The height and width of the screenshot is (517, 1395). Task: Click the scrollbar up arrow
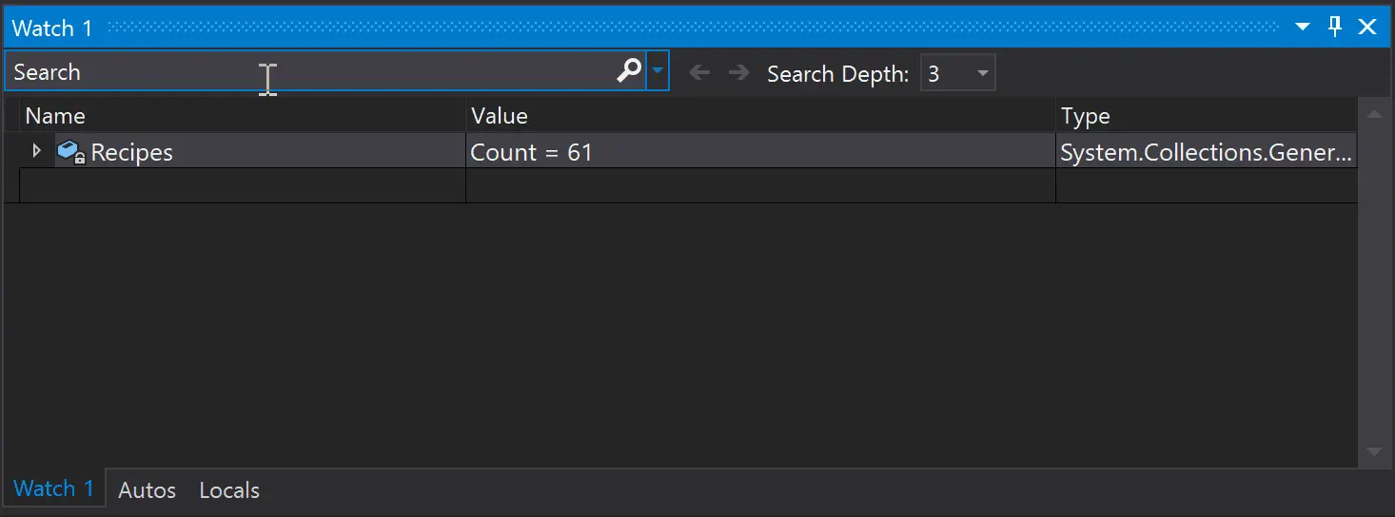(x=1373, y=115)
